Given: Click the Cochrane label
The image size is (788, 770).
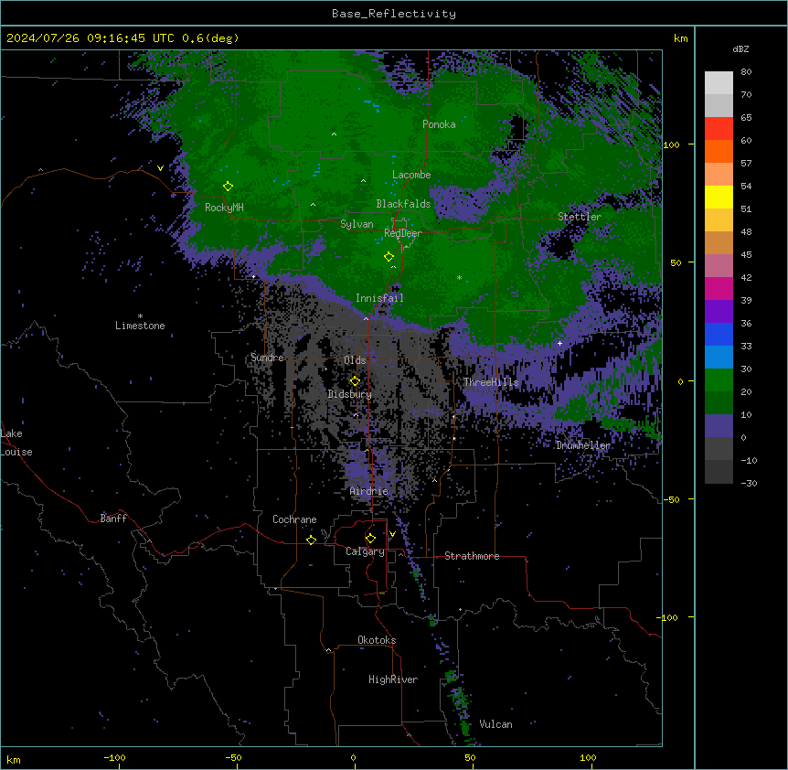Looking at the screenshot, I should (x=294, y=519).
